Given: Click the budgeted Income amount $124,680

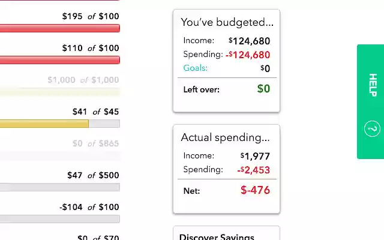Looking at the screenshot, I should click(x=249, y=41).
